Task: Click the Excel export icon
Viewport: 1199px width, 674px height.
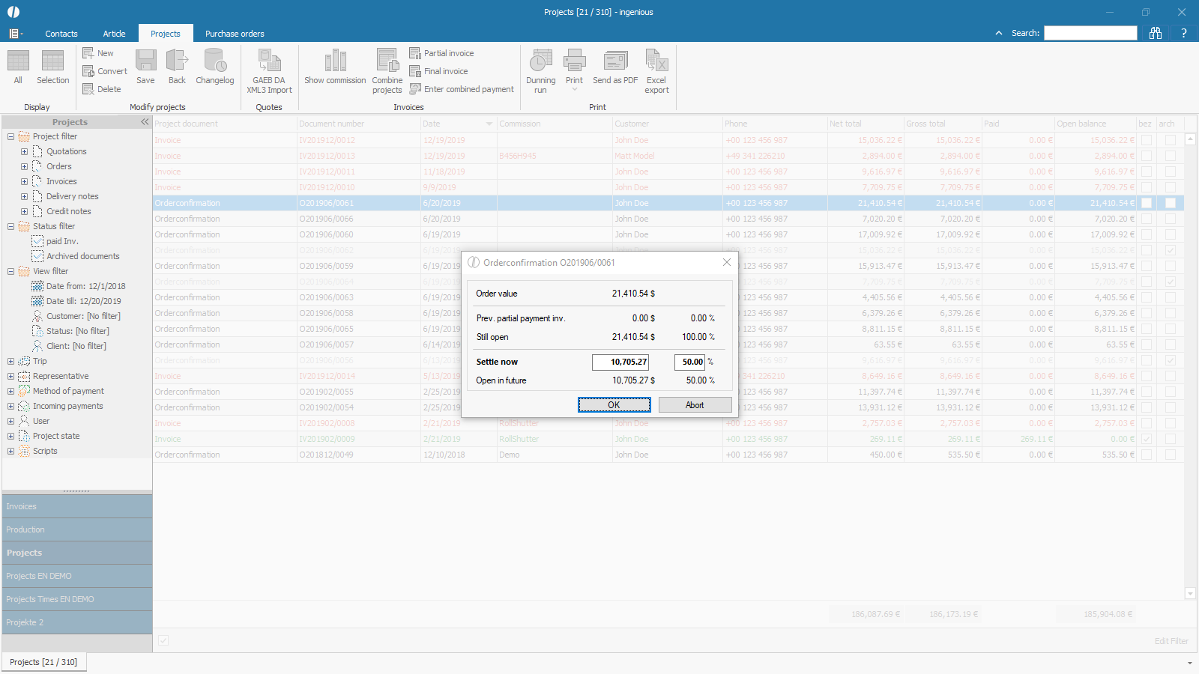Action: point(656,61)
